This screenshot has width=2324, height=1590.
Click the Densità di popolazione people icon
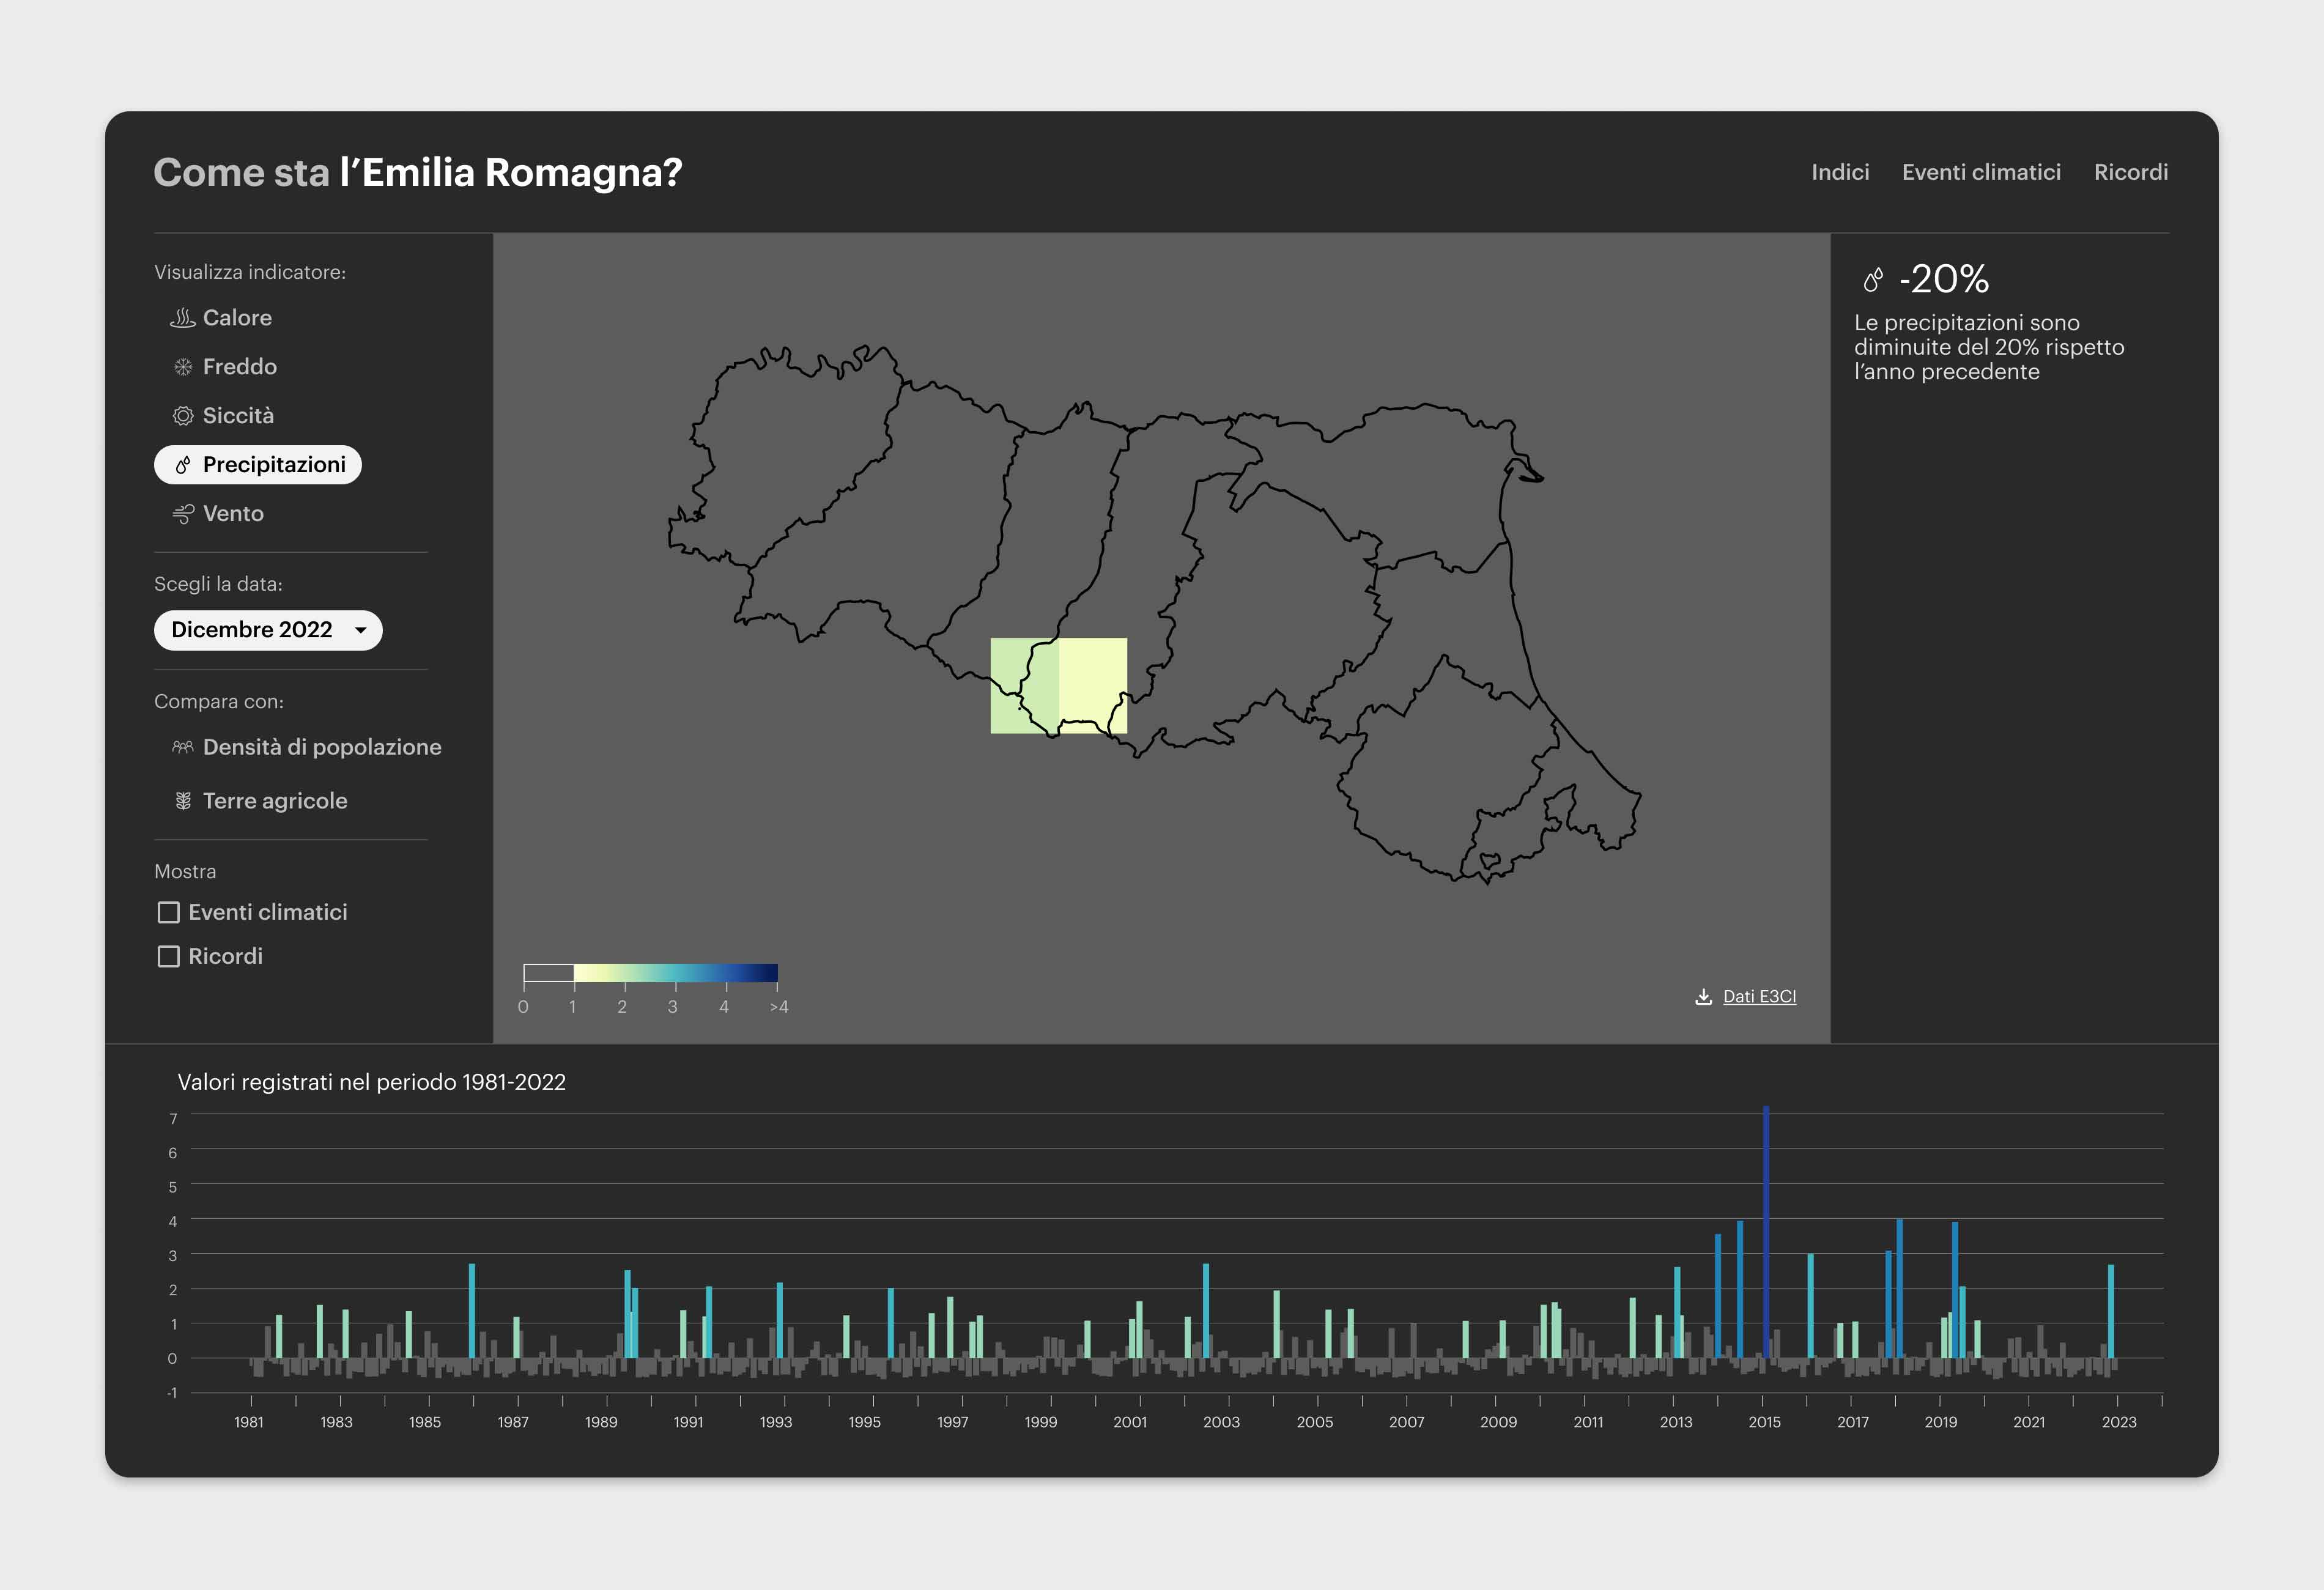tap(182, 747)
